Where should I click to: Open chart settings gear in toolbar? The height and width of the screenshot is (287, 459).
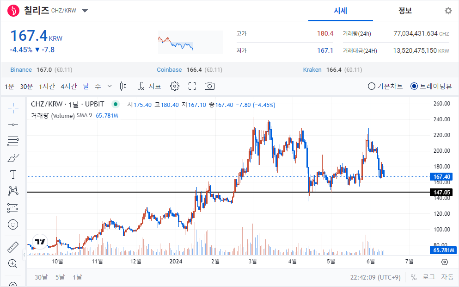tap(174, 86)
